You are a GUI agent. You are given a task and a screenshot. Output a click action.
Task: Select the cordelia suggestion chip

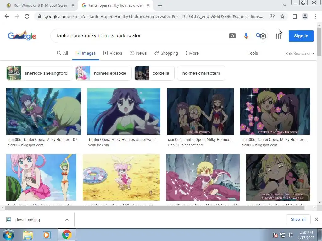click(x=154, y=73)
